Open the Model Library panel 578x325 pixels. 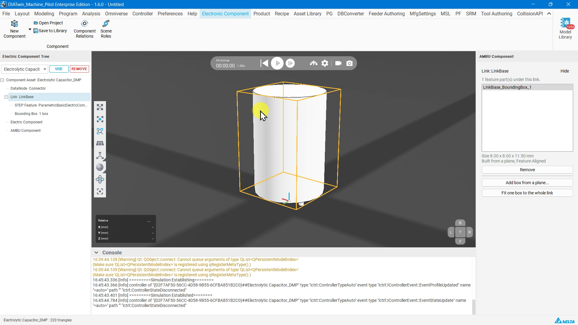point(565,29)
